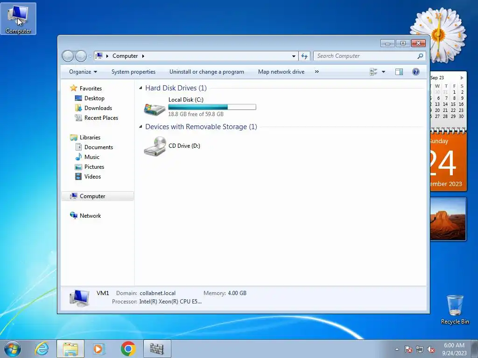Click System properties in toolbar
The height and width of the screenshot is (358, 478).
tap(133, 72)
